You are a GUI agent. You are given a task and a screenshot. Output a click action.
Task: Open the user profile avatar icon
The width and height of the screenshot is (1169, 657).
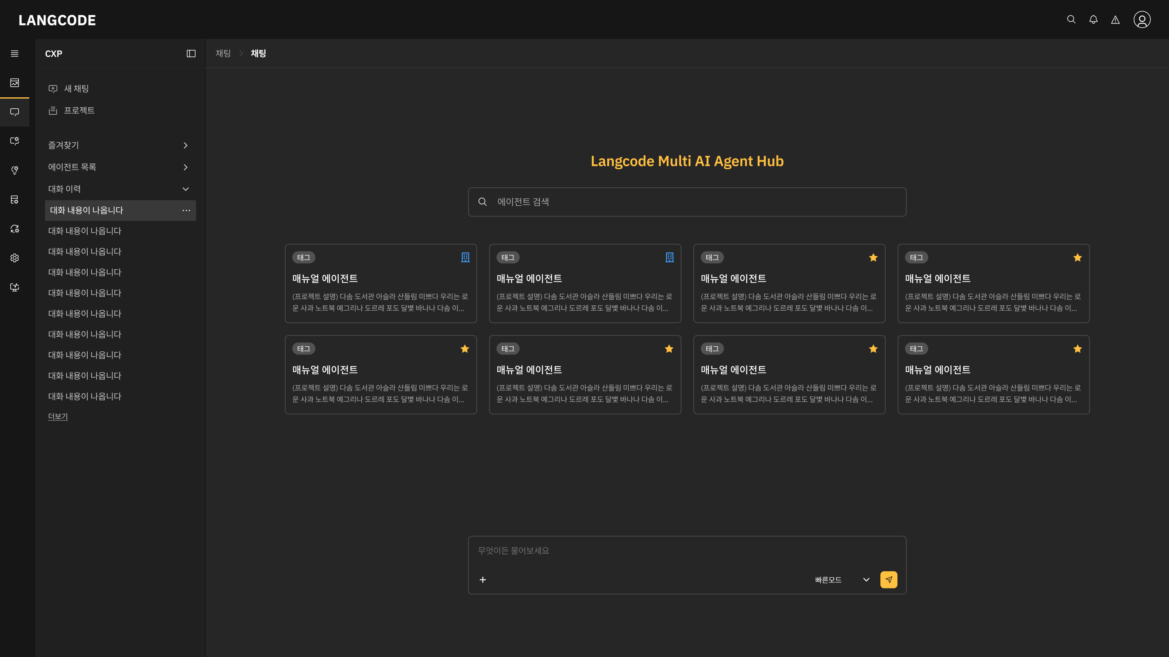(x=1142, y=19)
